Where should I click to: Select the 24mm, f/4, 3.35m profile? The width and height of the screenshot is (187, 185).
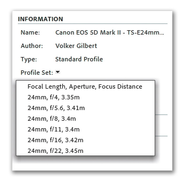(85, 97)
